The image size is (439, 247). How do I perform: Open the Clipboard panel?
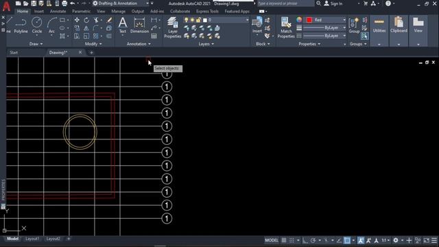(399, 31)
